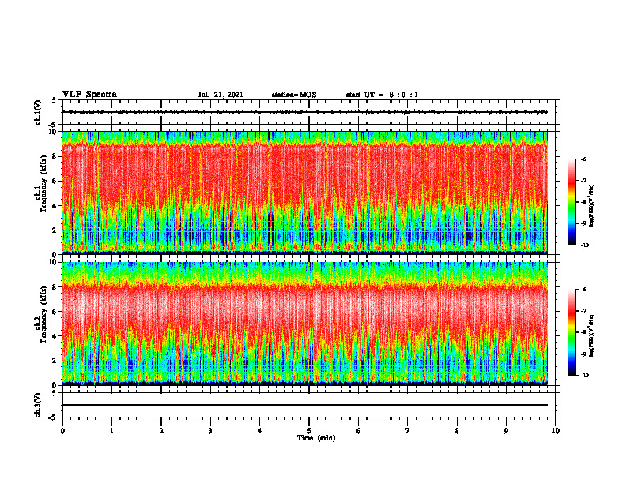The image size is (626, 483).
Task: Click the ch.2 spectrogram color bar
Action: pyautogui.click(x=571, y=332)
